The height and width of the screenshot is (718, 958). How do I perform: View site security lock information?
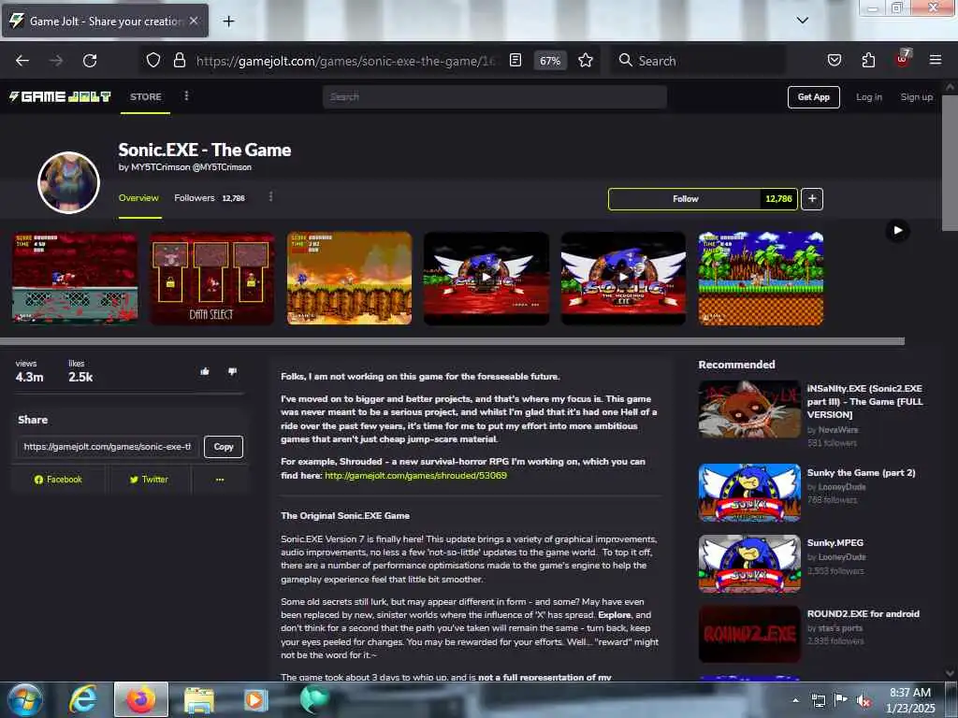pyautogui.click(x=179, y=61)
